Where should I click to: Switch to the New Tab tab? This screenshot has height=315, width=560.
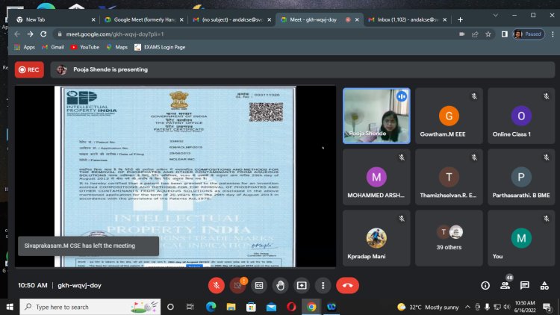[x=55, y=19]
